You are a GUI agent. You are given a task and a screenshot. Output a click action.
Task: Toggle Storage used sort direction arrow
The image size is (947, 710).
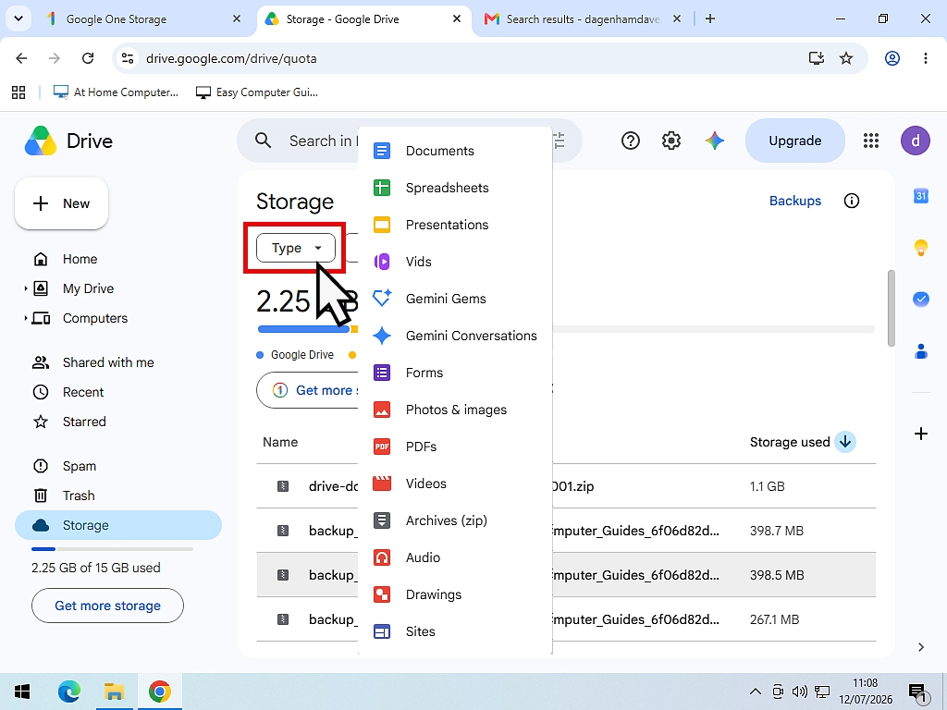click(x=845, y=442)
